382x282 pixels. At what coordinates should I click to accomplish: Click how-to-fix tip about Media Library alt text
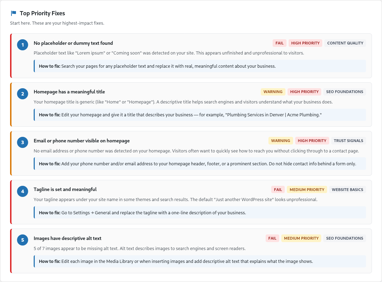point(200,261)
